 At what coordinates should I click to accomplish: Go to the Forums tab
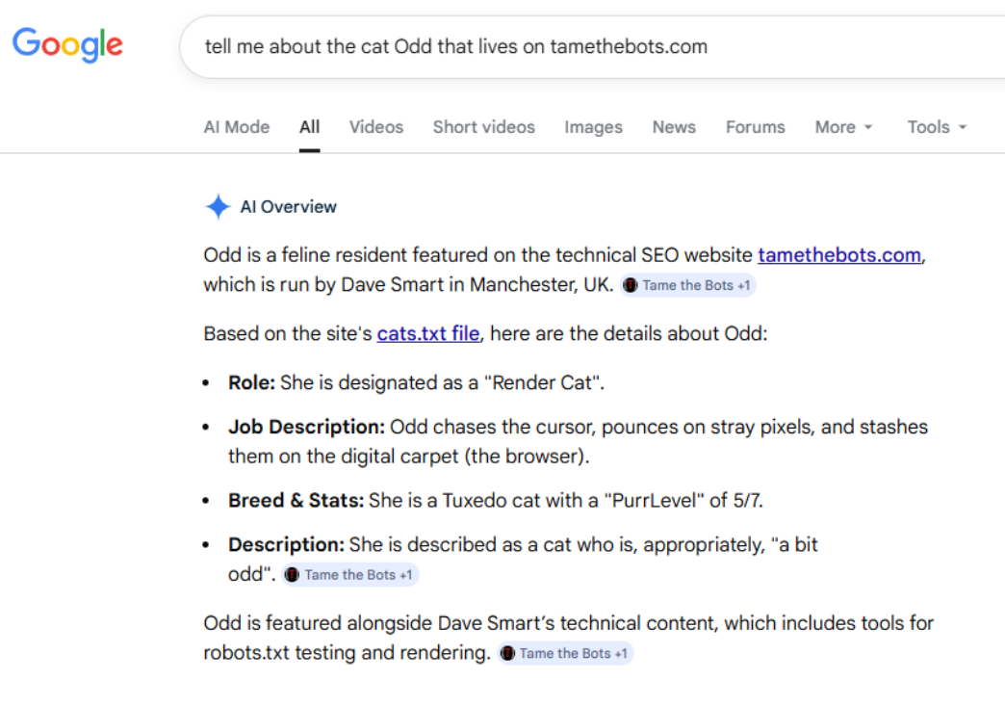[755, 127]
